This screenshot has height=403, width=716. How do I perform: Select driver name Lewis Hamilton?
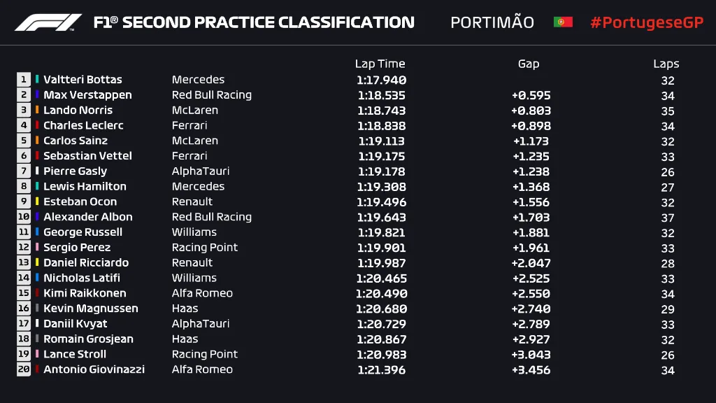coord(85,186)
